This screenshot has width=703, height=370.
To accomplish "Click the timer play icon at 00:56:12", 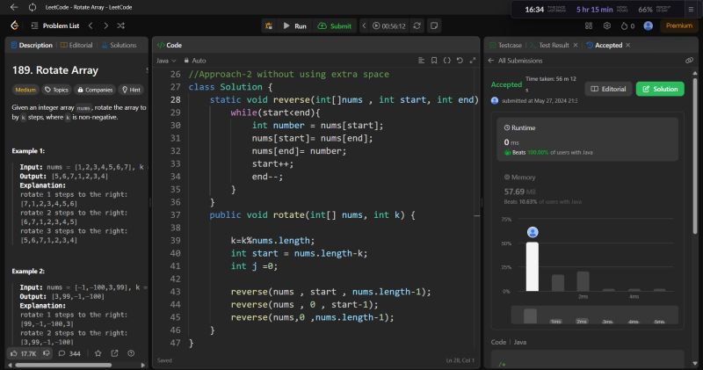I will tap(376, 26).
